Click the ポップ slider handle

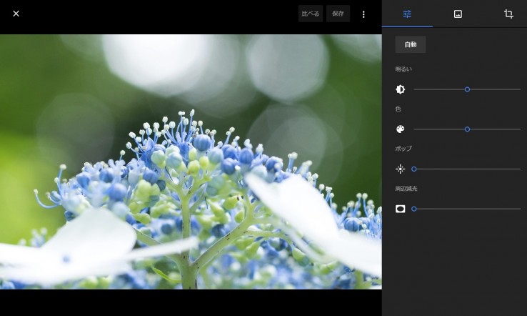[x=414, y=169]
